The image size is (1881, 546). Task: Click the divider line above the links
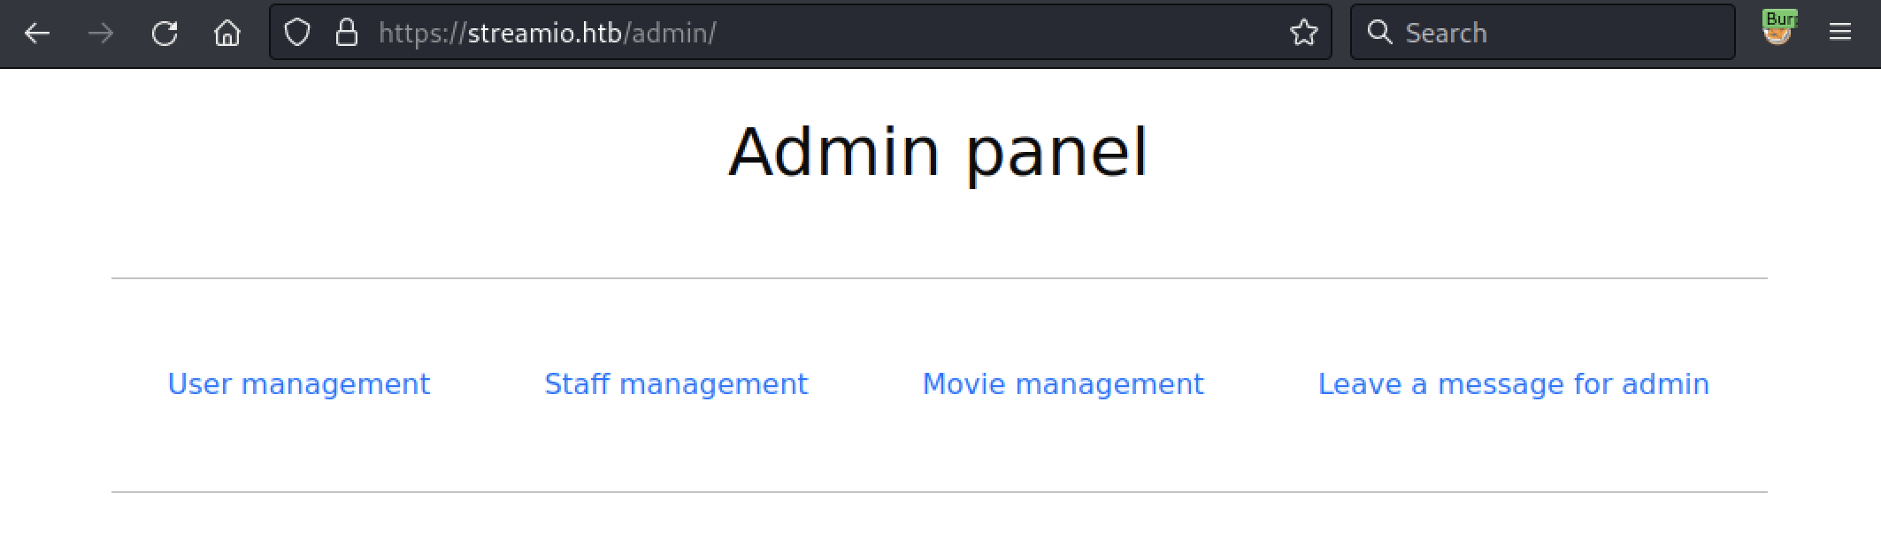click(x=939, y=278)
